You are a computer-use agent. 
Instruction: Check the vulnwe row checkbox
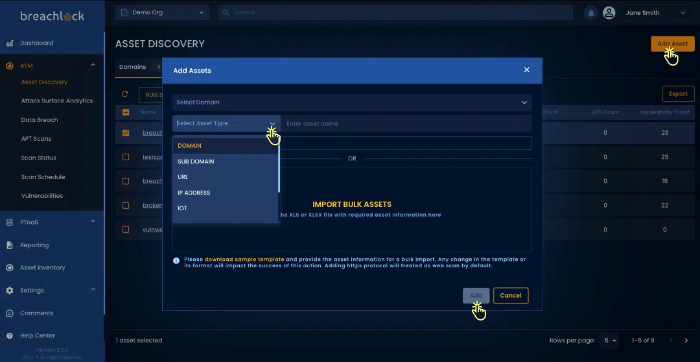[x=126, y=229]
